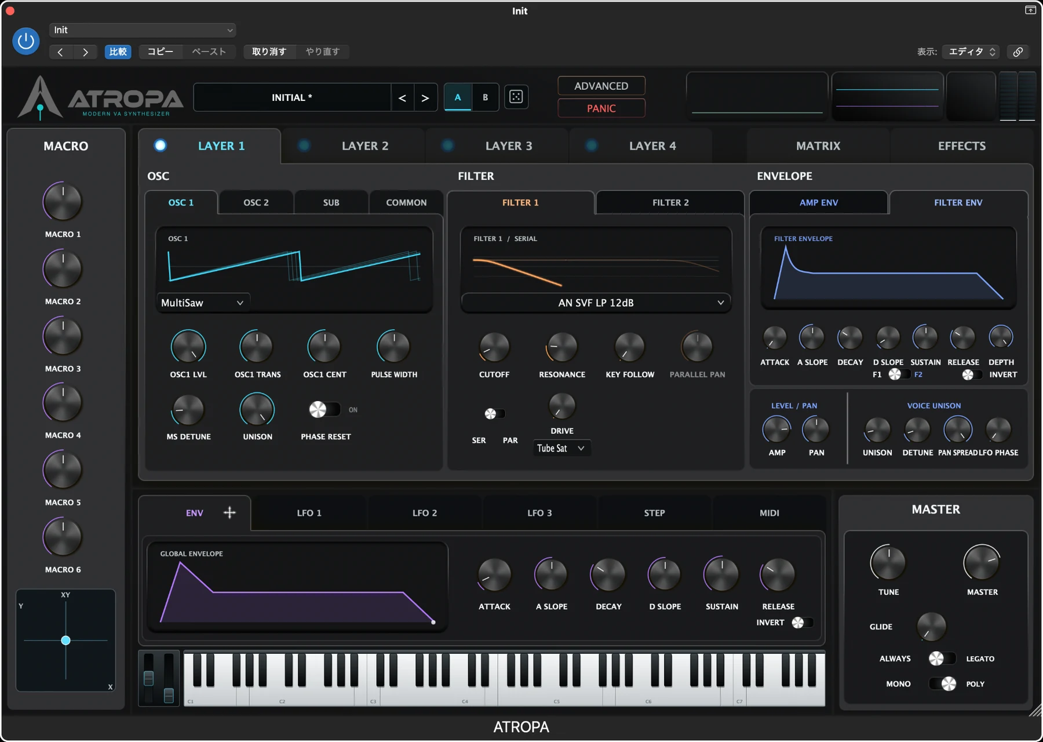Open the Init preset dropdown
Image resolution: width=1043 pixels, height=742 pixels.
[143, 30]
